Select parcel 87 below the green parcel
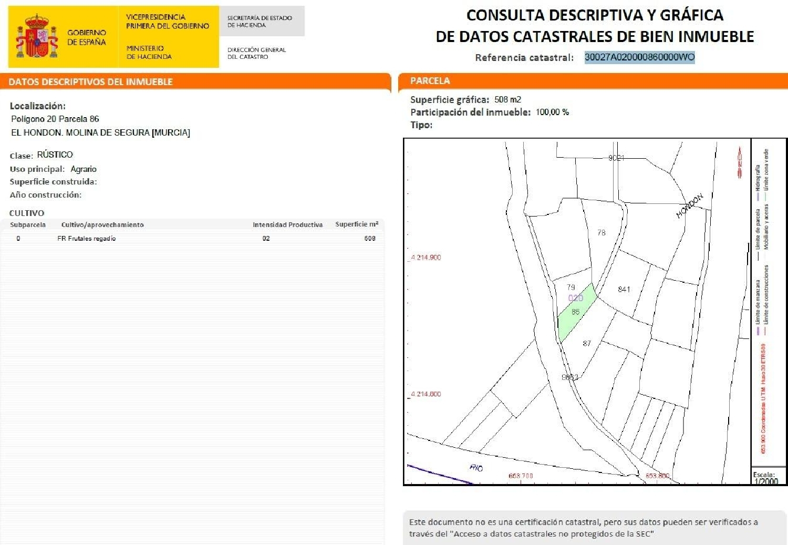Screen dimensions: 788x545 click(587, 343)
